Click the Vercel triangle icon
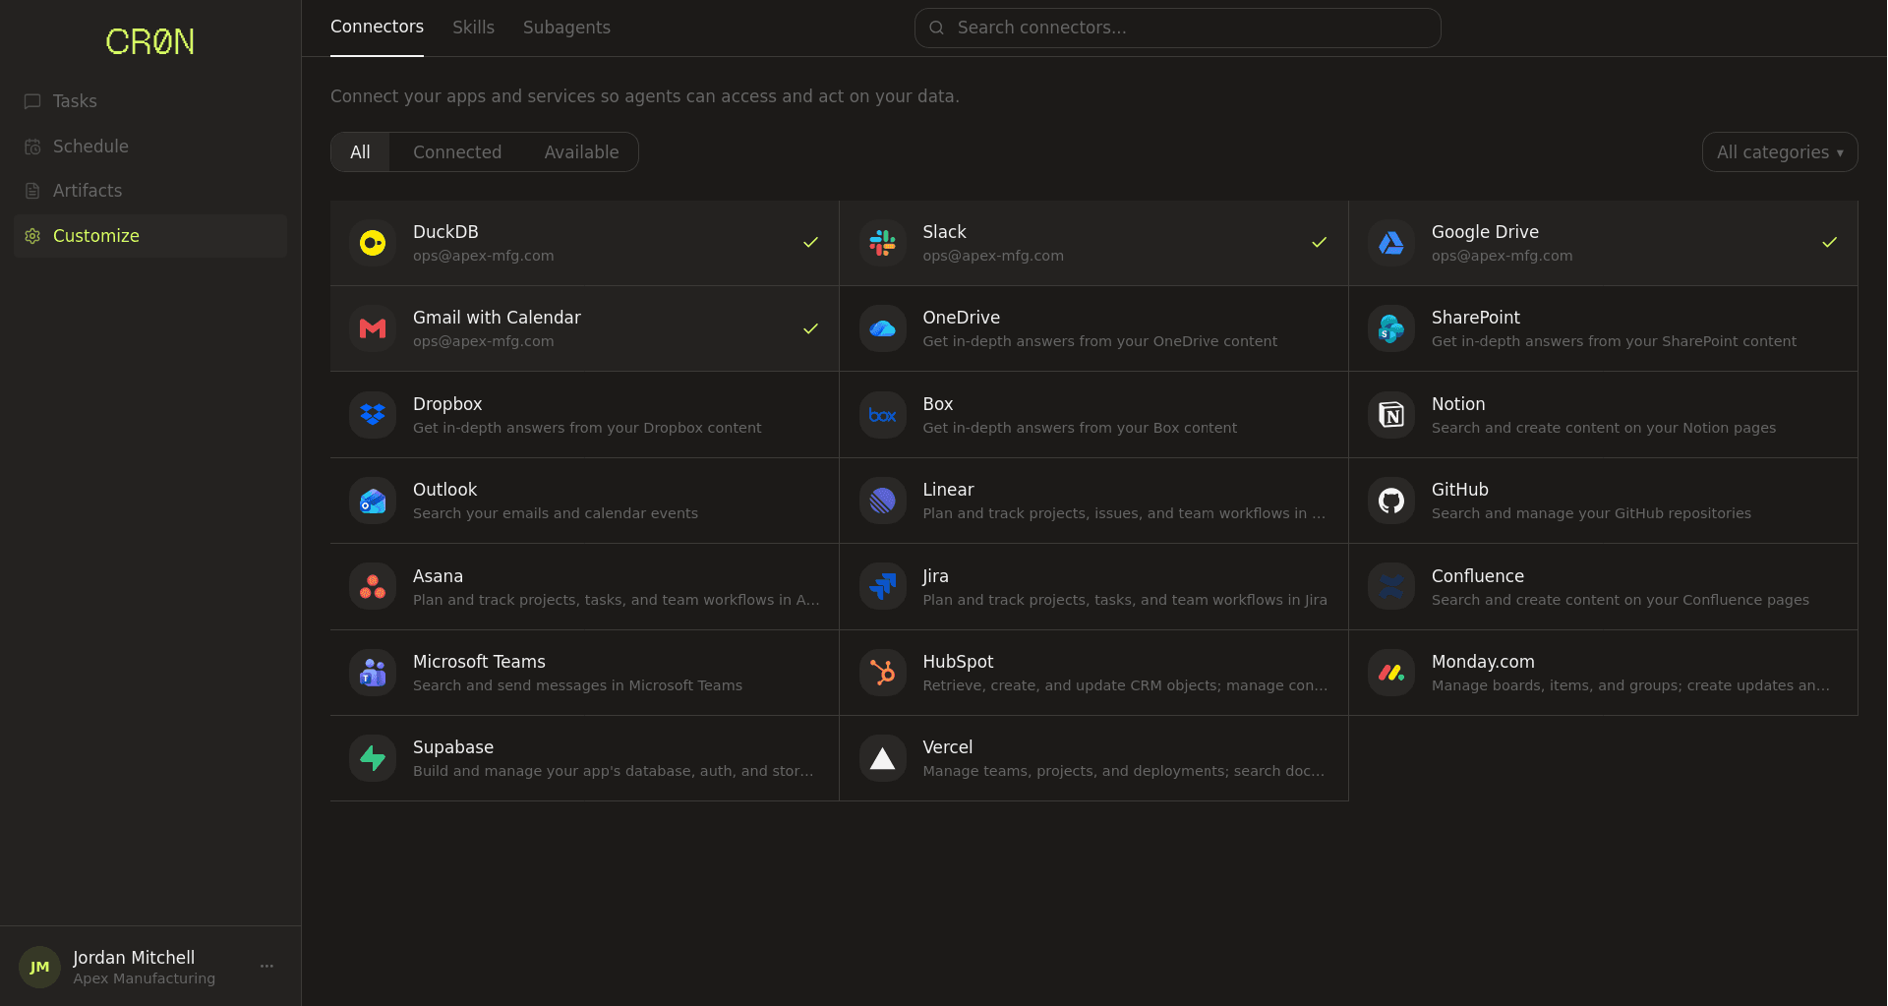 (x=883, y=758)
